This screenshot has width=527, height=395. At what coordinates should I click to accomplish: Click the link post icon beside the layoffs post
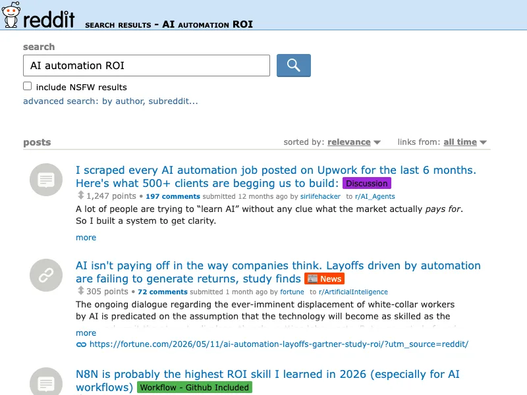click(46, 275)
